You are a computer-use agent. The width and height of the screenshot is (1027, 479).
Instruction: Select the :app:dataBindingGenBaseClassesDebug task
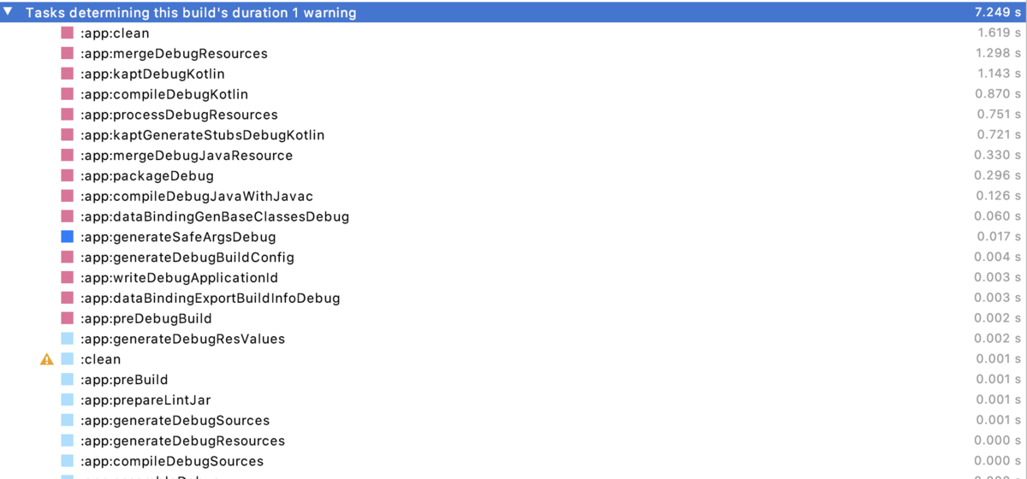point(513,216)
